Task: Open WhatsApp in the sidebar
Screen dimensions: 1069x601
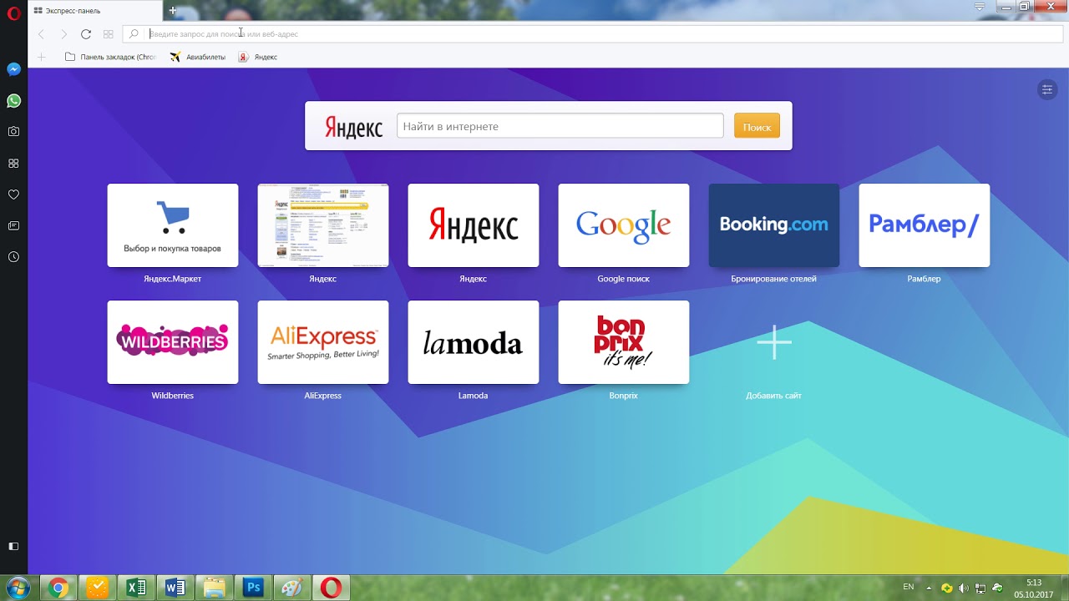Action: click(x=13, y=100)
